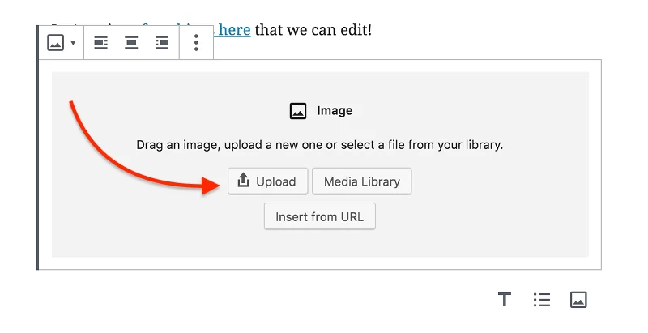This screenshot has height=333, width=648.
Task: Add an image block with the bottom image icon
Action: 578,300
